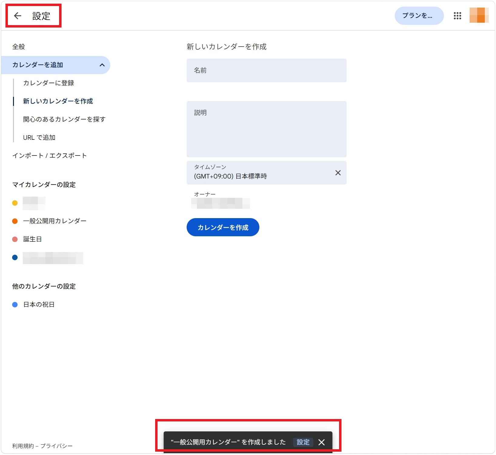Open the タイムゾーン dropdown field
The height and width of the screenshot is (455, 496).
(x=261, y=173)
